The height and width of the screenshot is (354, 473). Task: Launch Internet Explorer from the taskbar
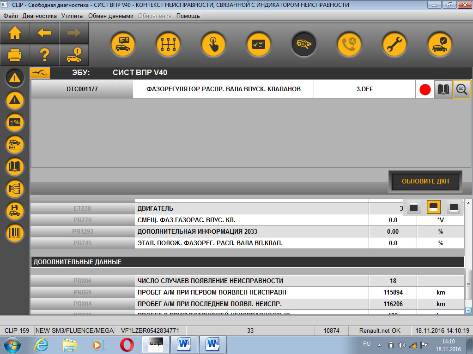point(41,345)
